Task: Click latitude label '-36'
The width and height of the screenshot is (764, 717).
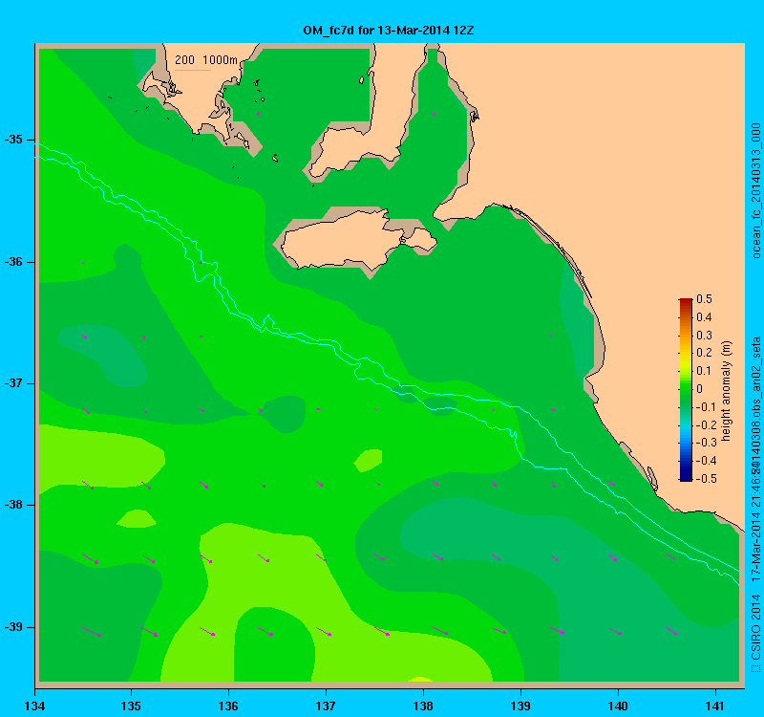Action: tap(13, 262)
